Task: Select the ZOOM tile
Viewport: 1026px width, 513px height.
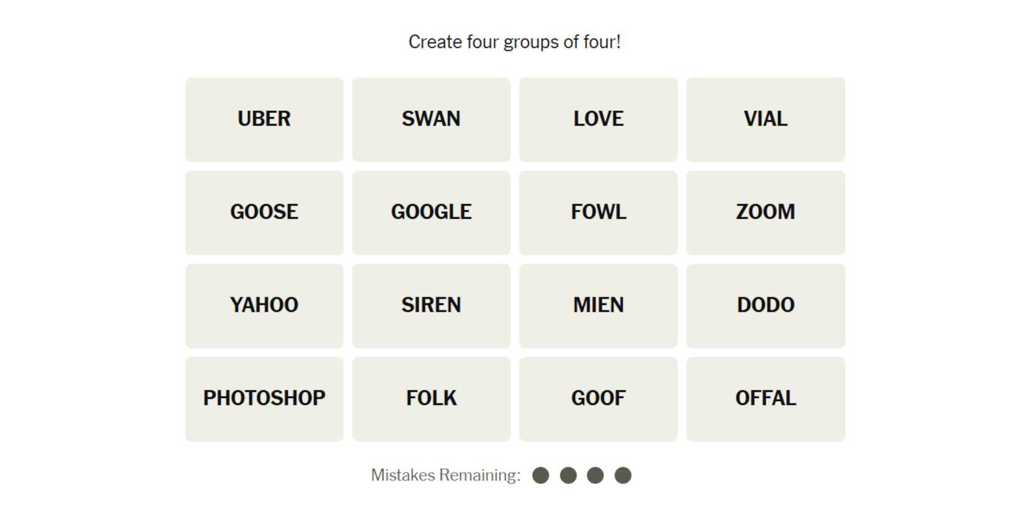Action: pyautogui.click(x=765, y=213)
